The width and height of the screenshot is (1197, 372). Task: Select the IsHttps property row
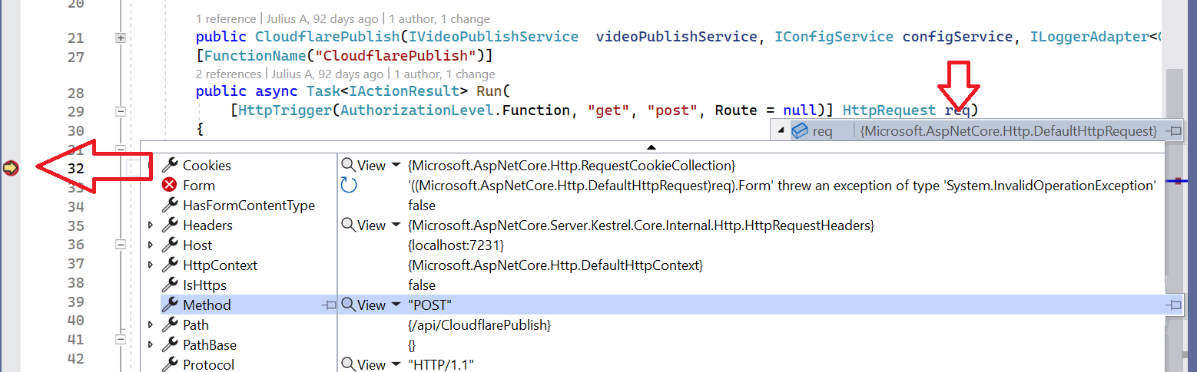204,285
